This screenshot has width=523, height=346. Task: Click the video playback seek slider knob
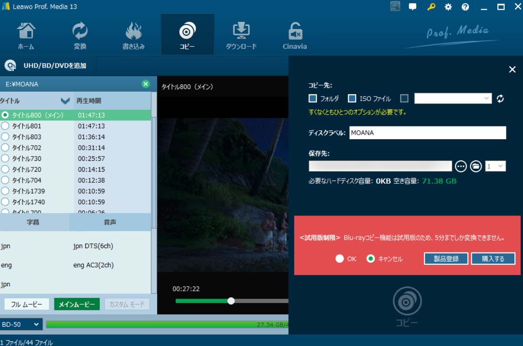[x=231, y=301]
